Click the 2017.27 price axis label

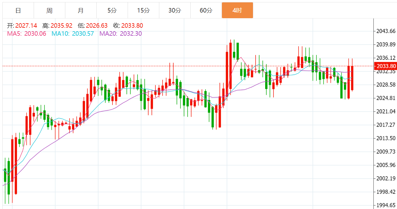(386, 125)
